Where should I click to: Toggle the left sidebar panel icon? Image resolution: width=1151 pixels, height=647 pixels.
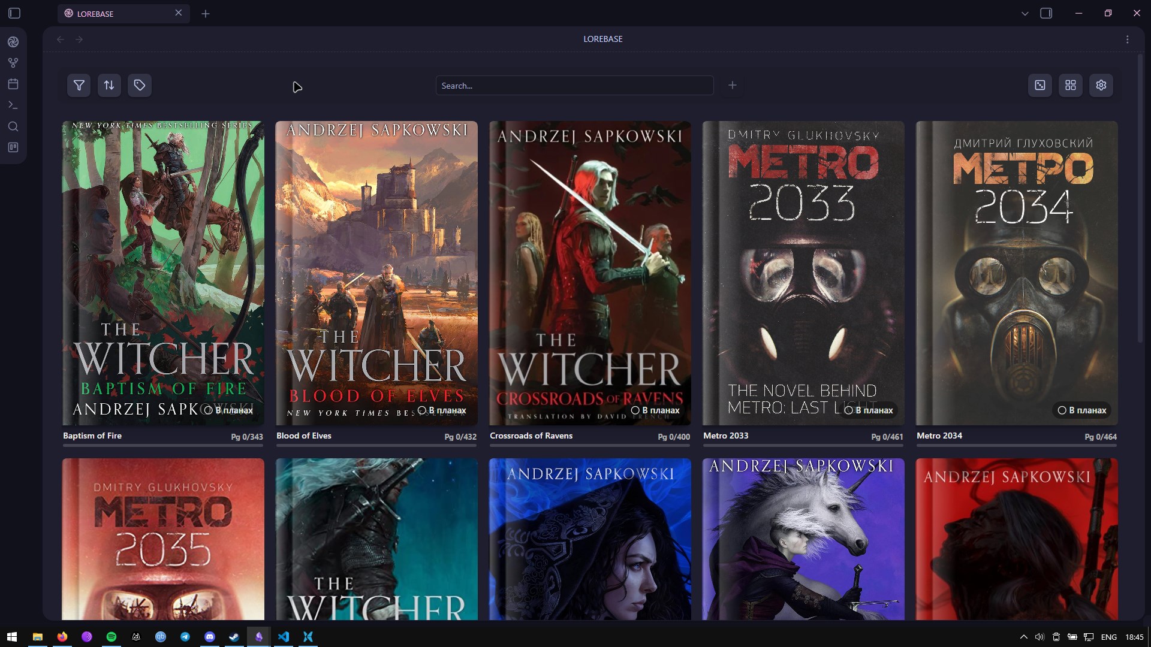pos(14,13)
